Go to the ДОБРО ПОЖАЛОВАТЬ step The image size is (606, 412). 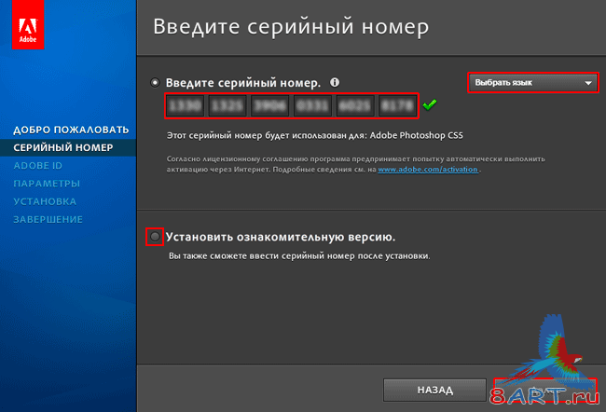point(71,130)
